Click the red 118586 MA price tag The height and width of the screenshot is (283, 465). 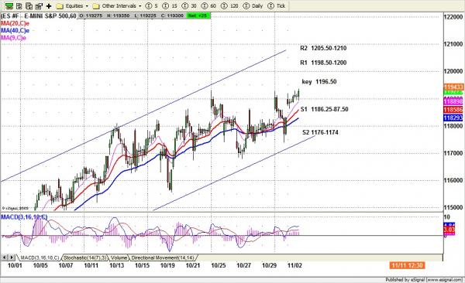coord(453,110)
